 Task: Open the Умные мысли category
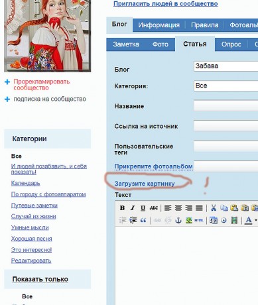point(30,227)
